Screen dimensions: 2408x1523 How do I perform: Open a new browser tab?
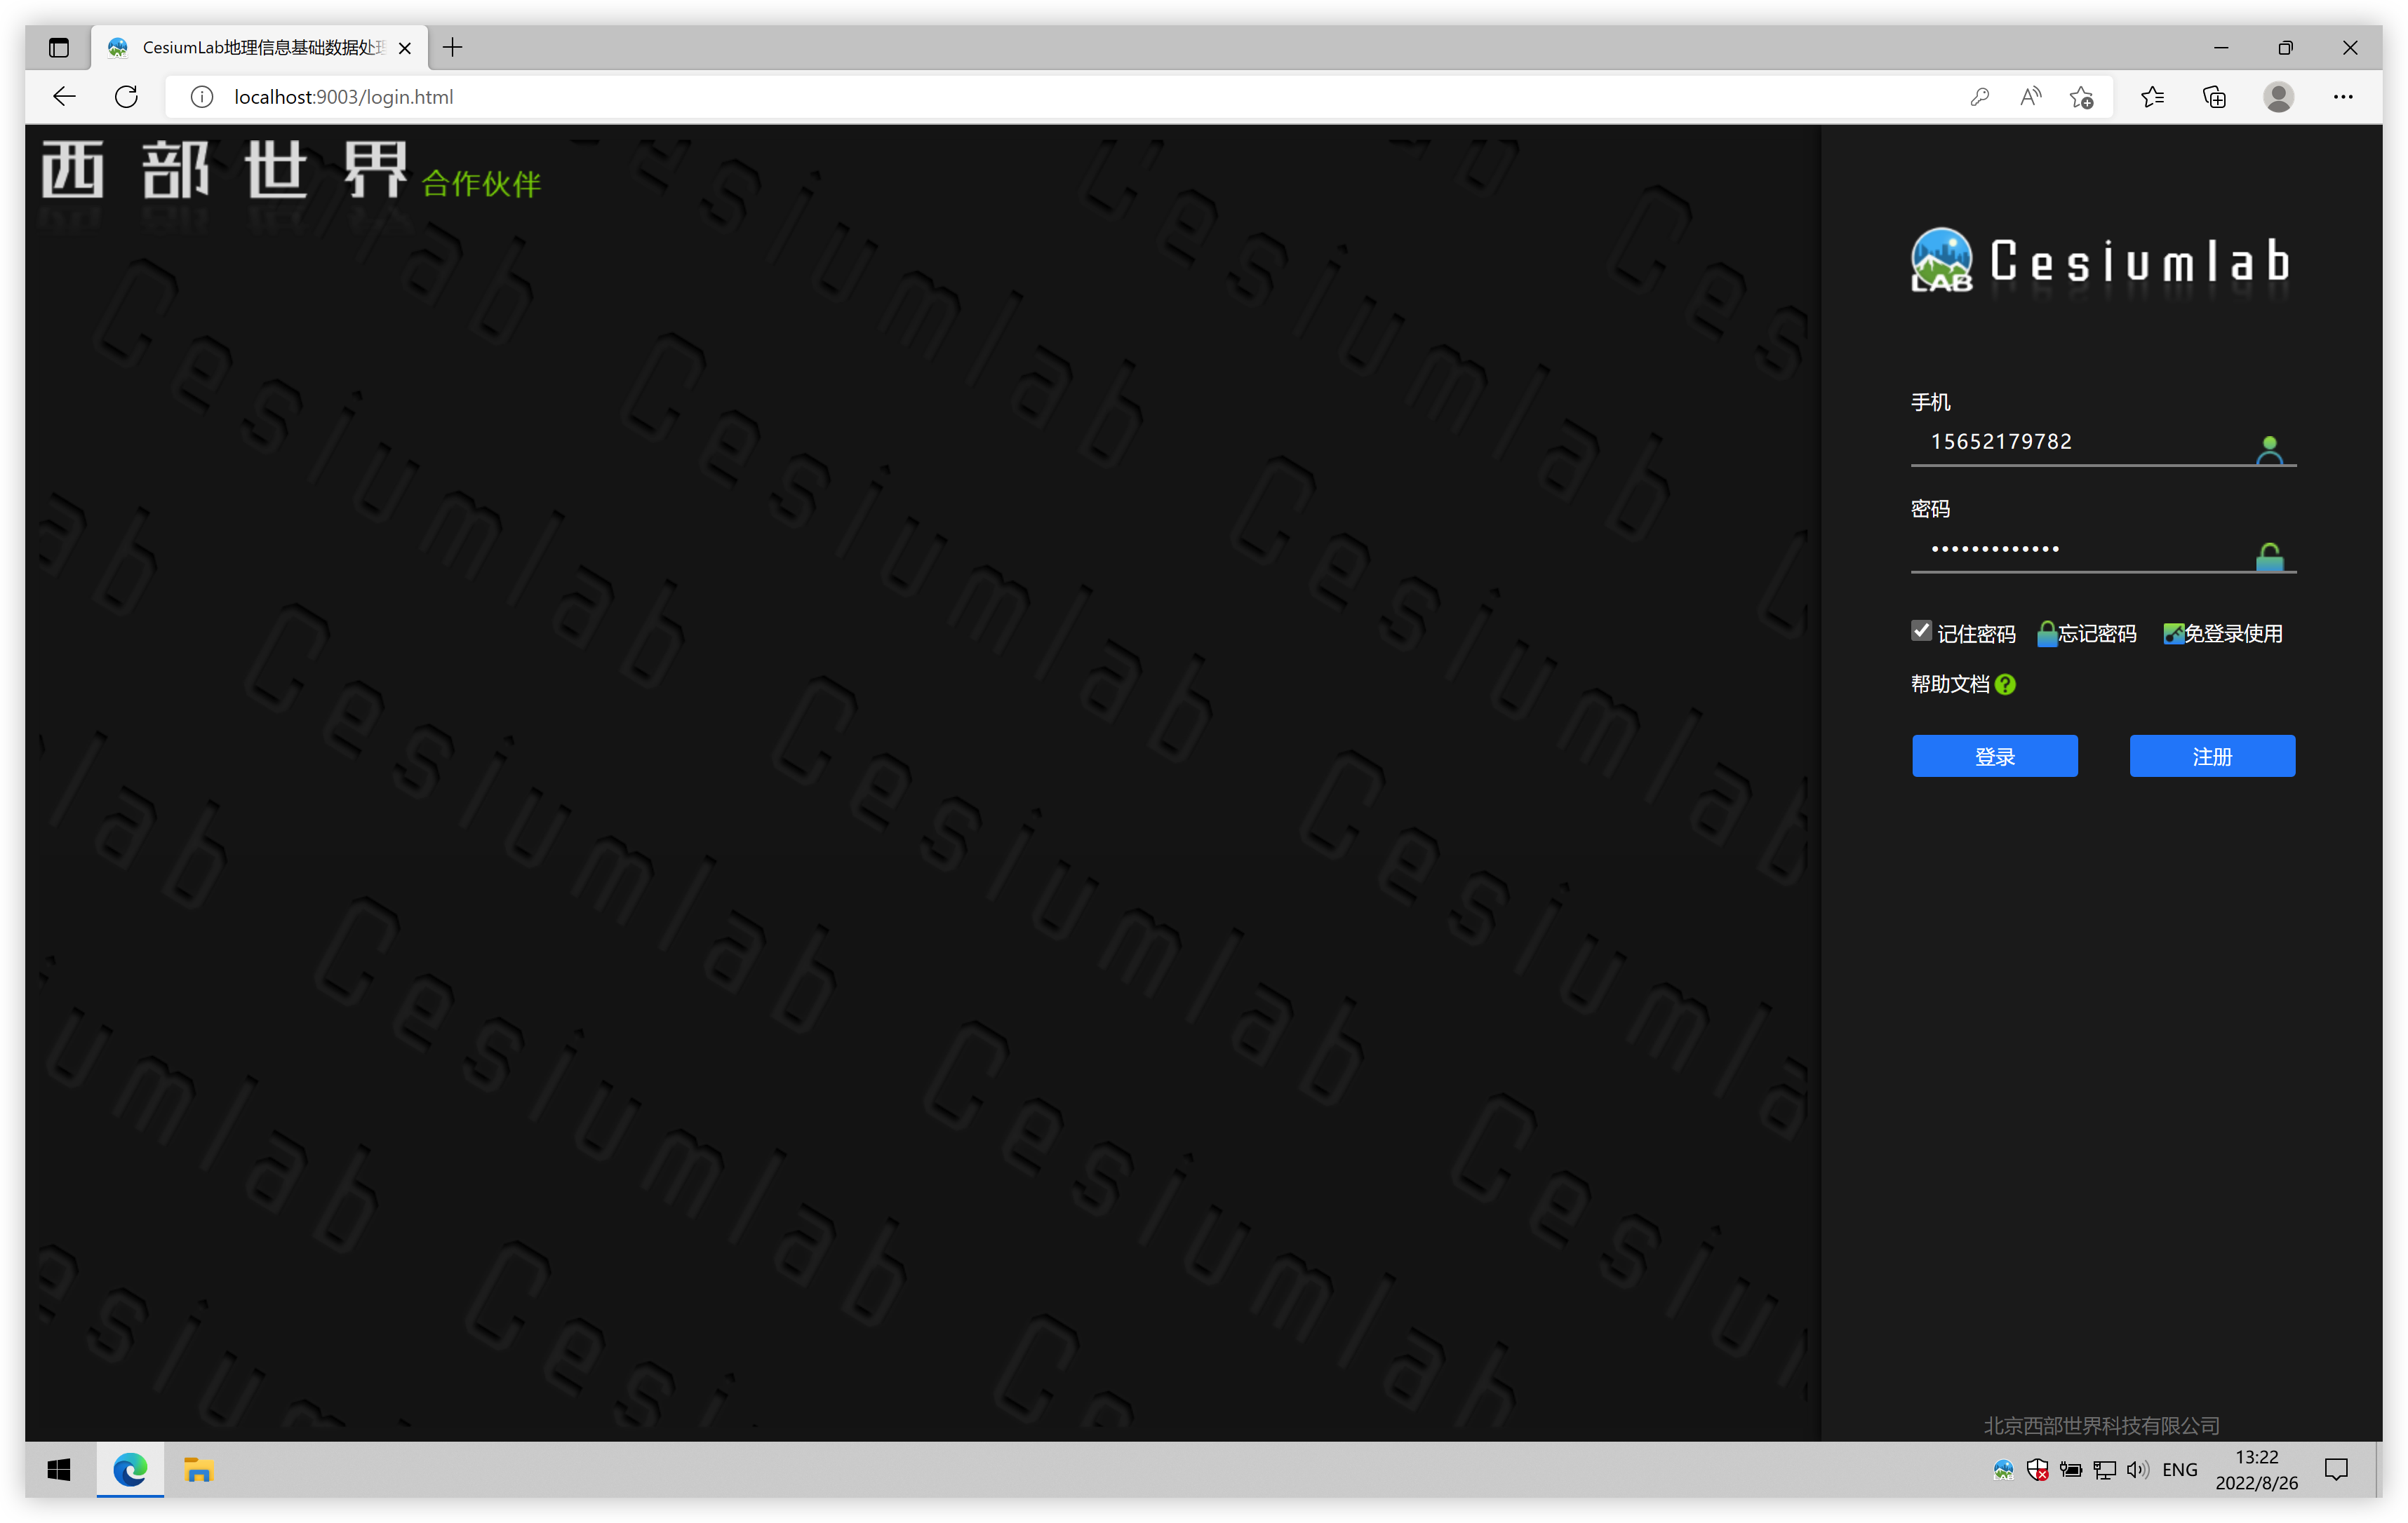coord(453,47)
